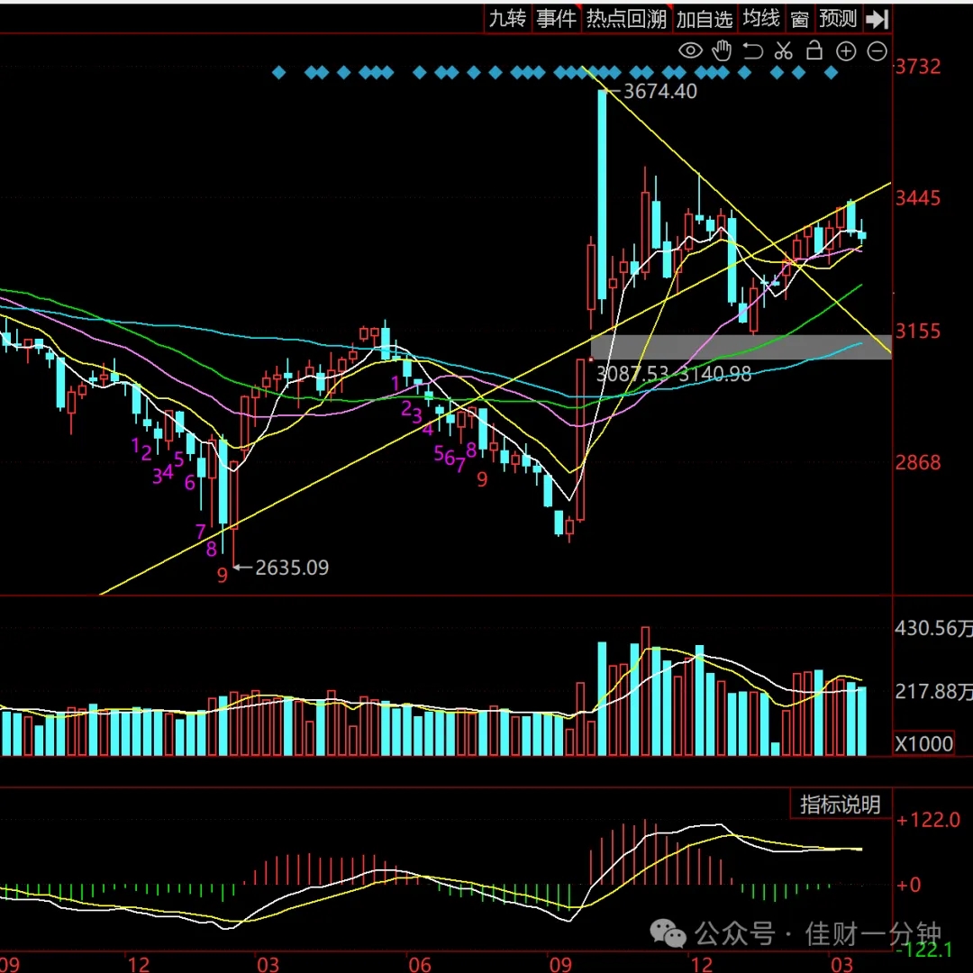This screenshot has height=973, width=973.
Task: Open the 窗 window option
Action: point(799,19)
